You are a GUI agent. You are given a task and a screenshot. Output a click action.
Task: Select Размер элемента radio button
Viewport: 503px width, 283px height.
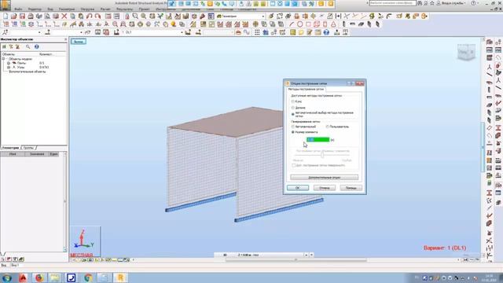293,132
